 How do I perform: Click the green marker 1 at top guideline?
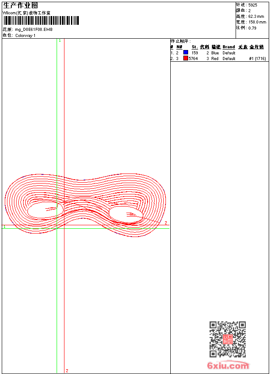60,40
